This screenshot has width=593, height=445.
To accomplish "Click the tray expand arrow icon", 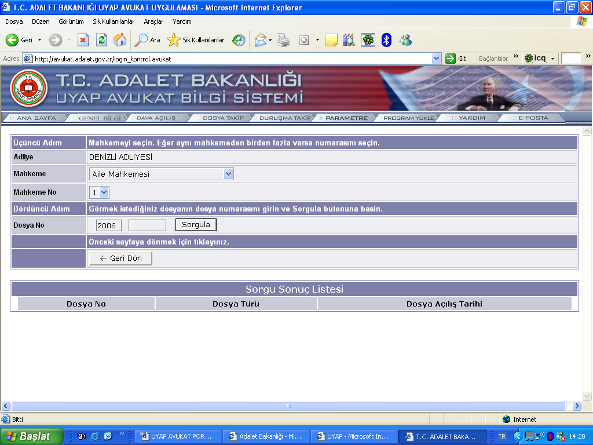I will point(518,436).
